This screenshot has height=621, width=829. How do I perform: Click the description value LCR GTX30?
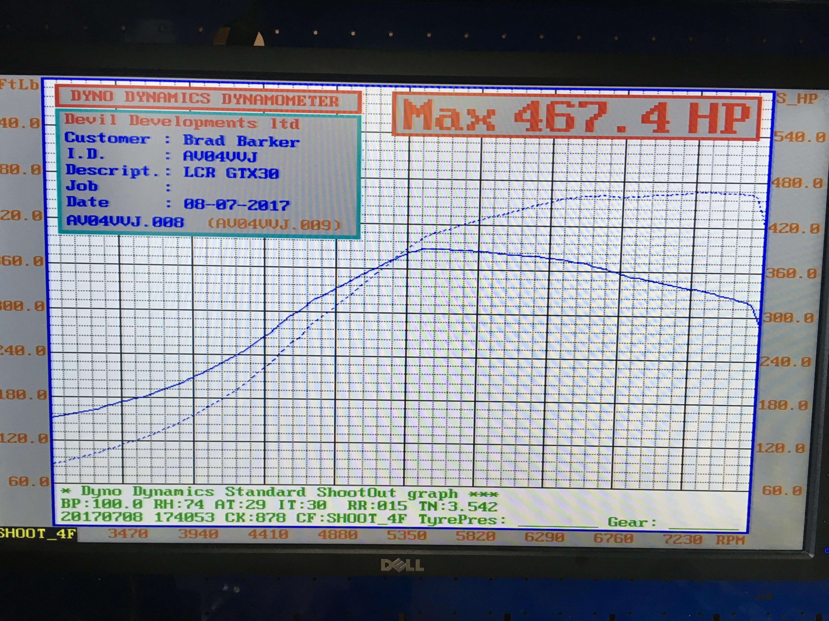[x=231, y=173]
